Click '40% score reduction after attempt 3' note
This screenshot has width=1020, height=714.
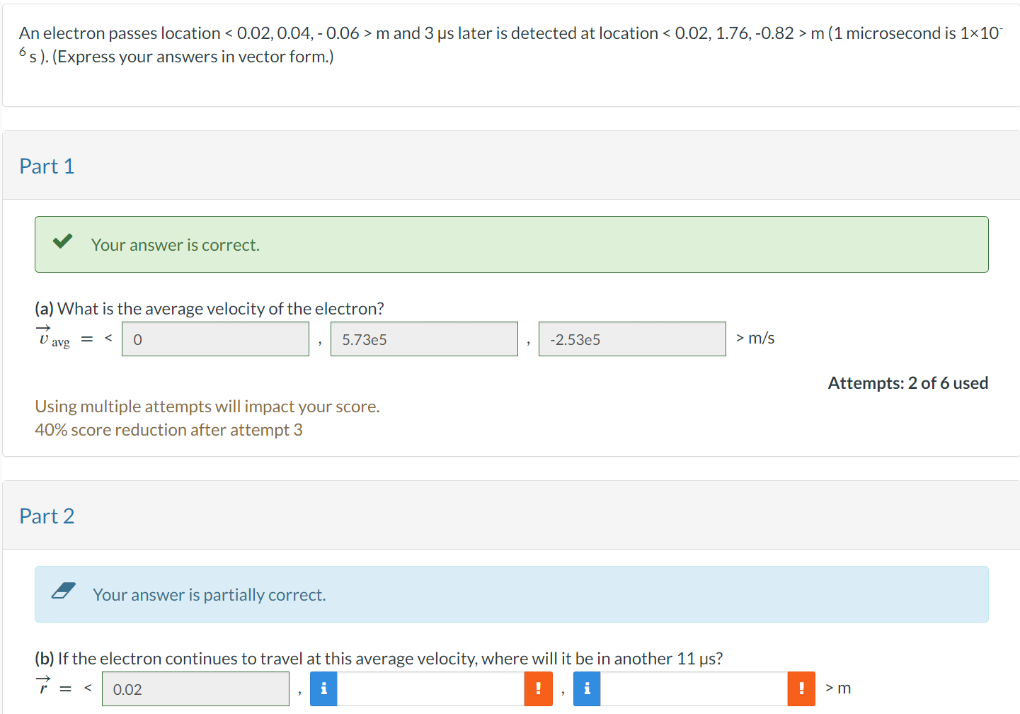click(168, 430)
